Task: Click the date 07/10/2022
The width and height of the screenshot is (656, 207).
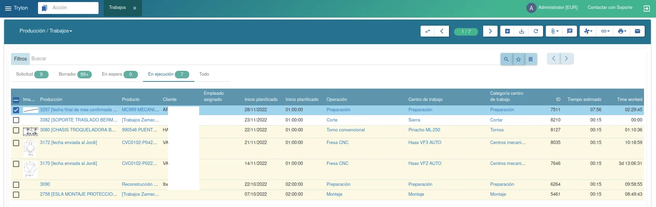Action: (x=256, y=194)
